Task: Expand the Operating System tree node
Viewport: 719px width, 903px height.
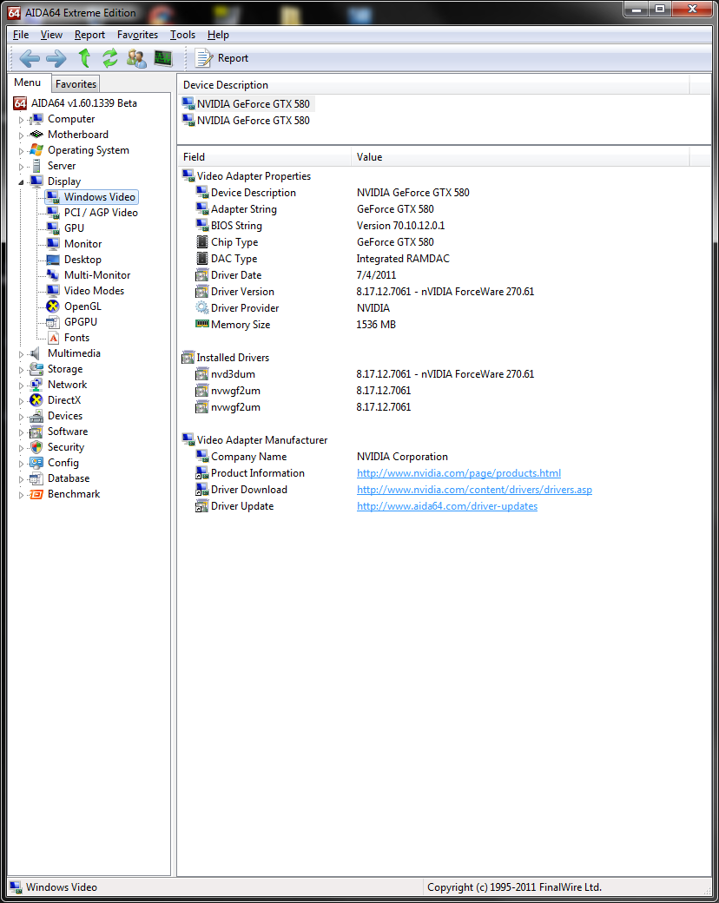Action: (x=22, y=151)
